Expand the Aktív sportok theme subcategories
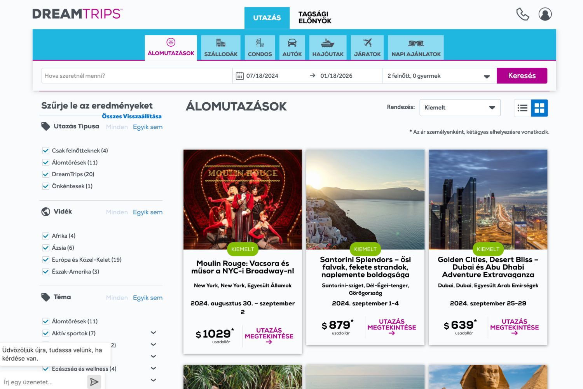583x389 pixels. 154,333
